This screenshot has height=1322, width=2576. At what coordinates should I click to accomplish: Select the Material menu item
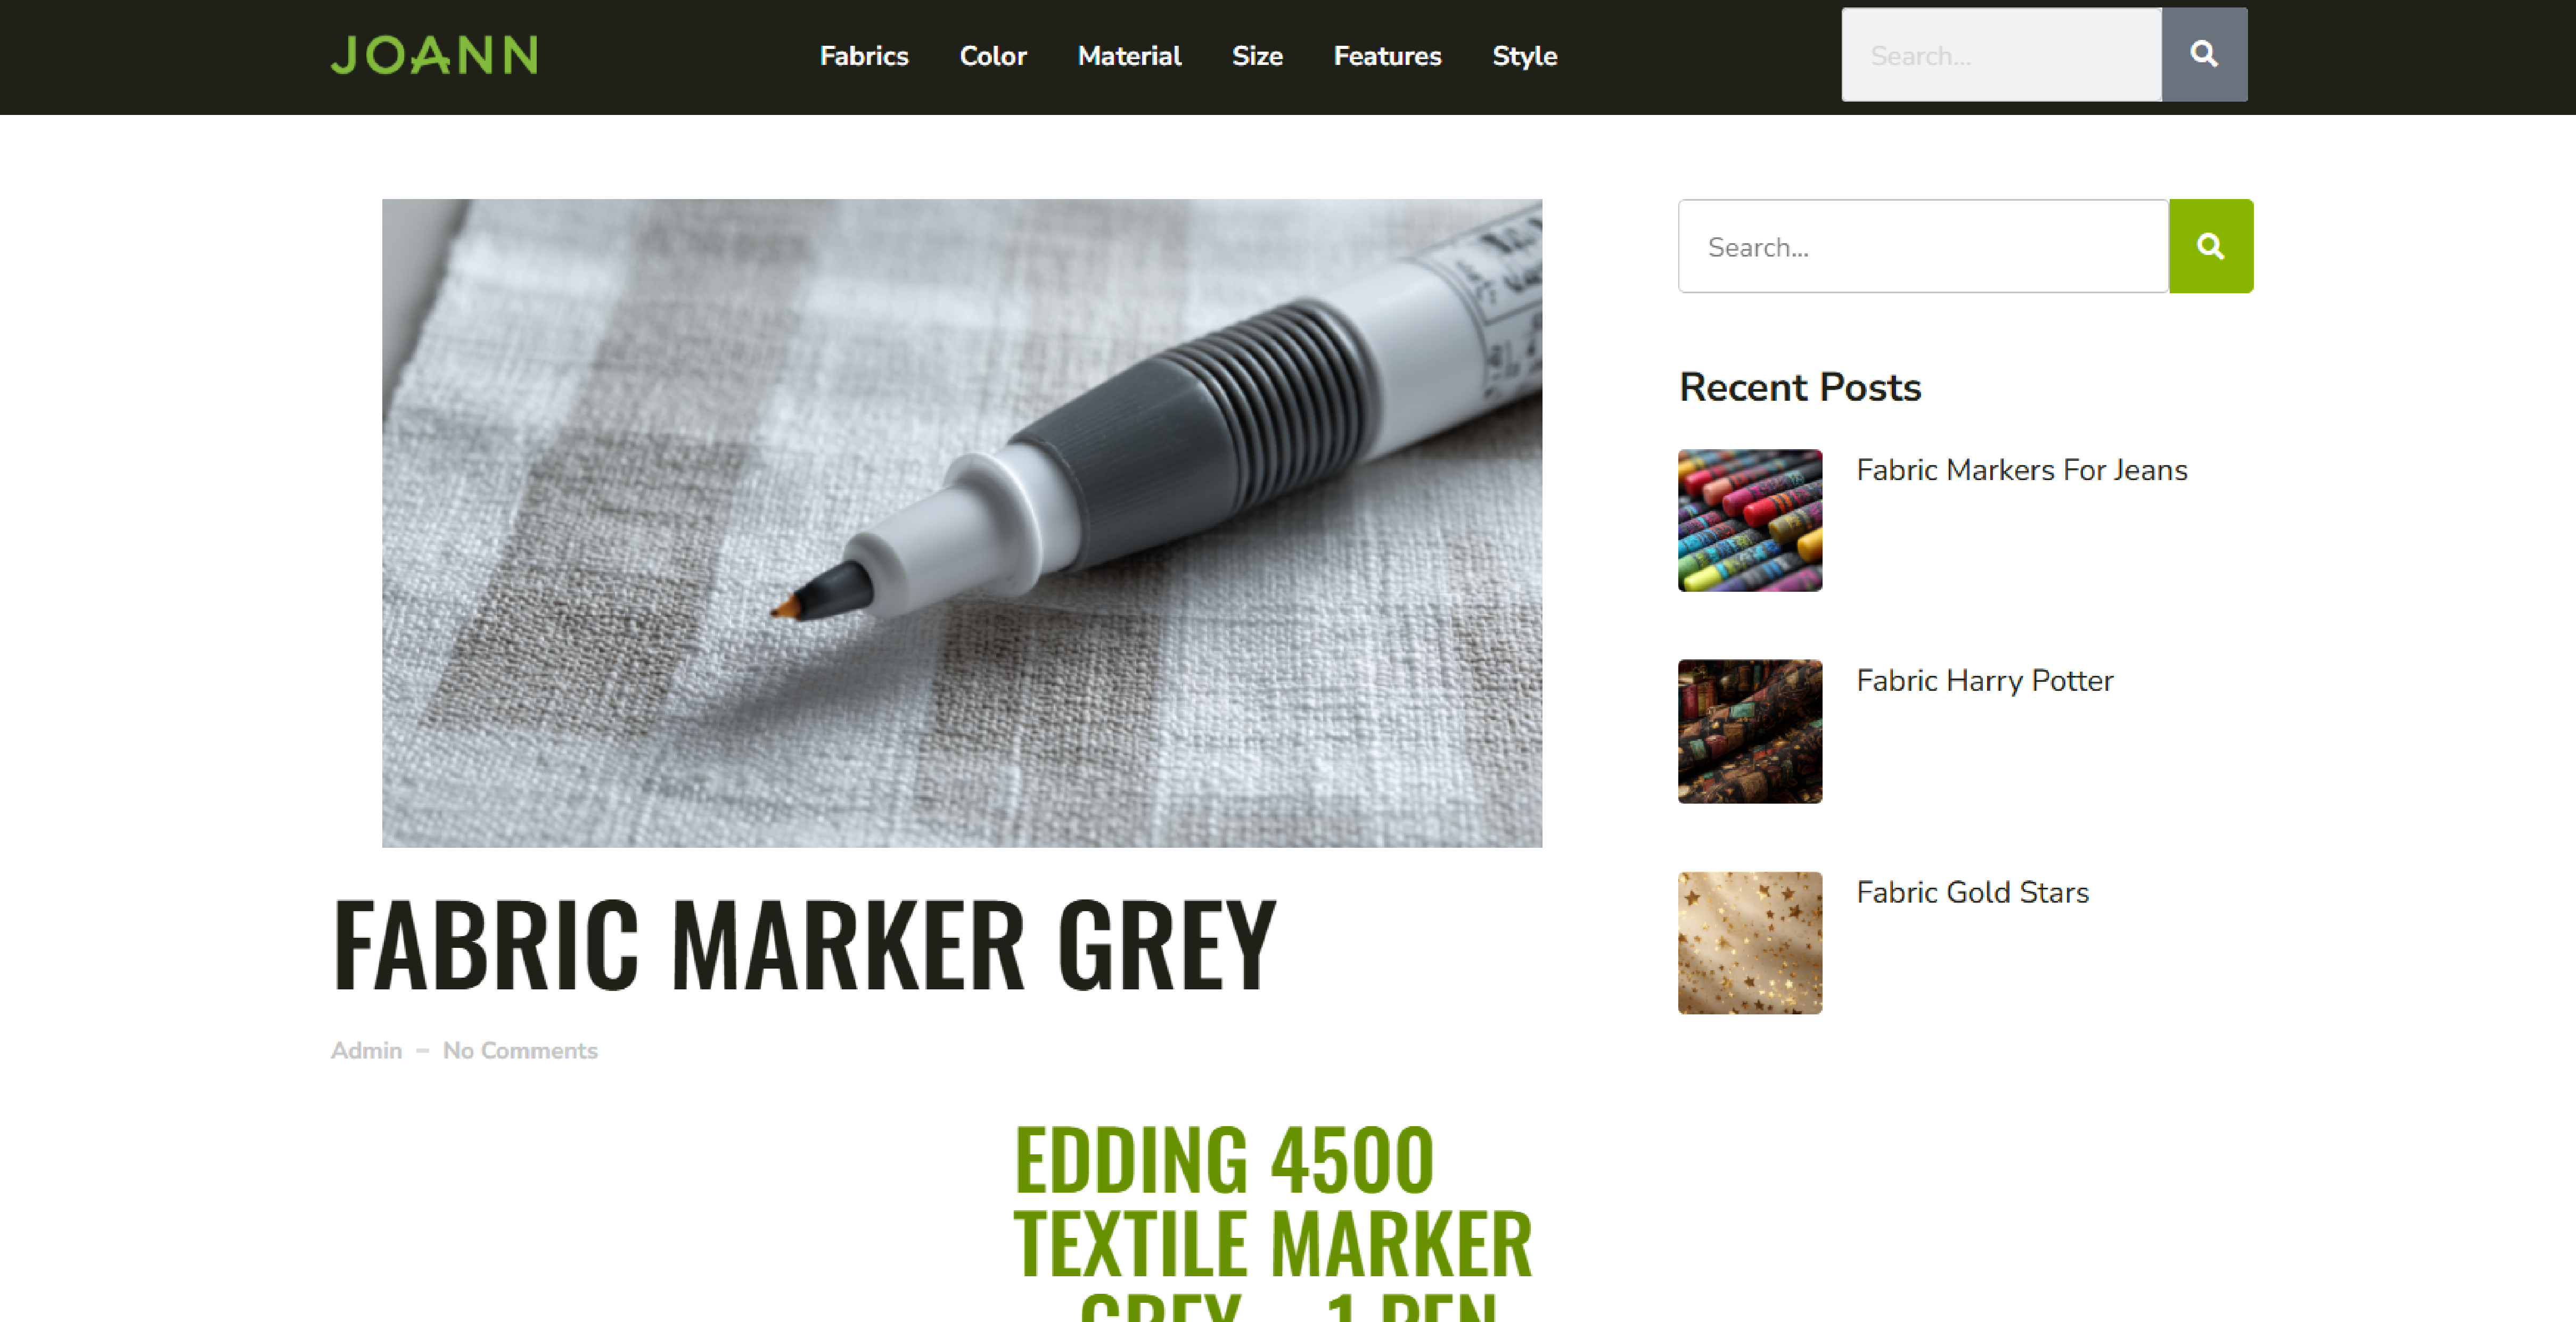click(1129, 56)
